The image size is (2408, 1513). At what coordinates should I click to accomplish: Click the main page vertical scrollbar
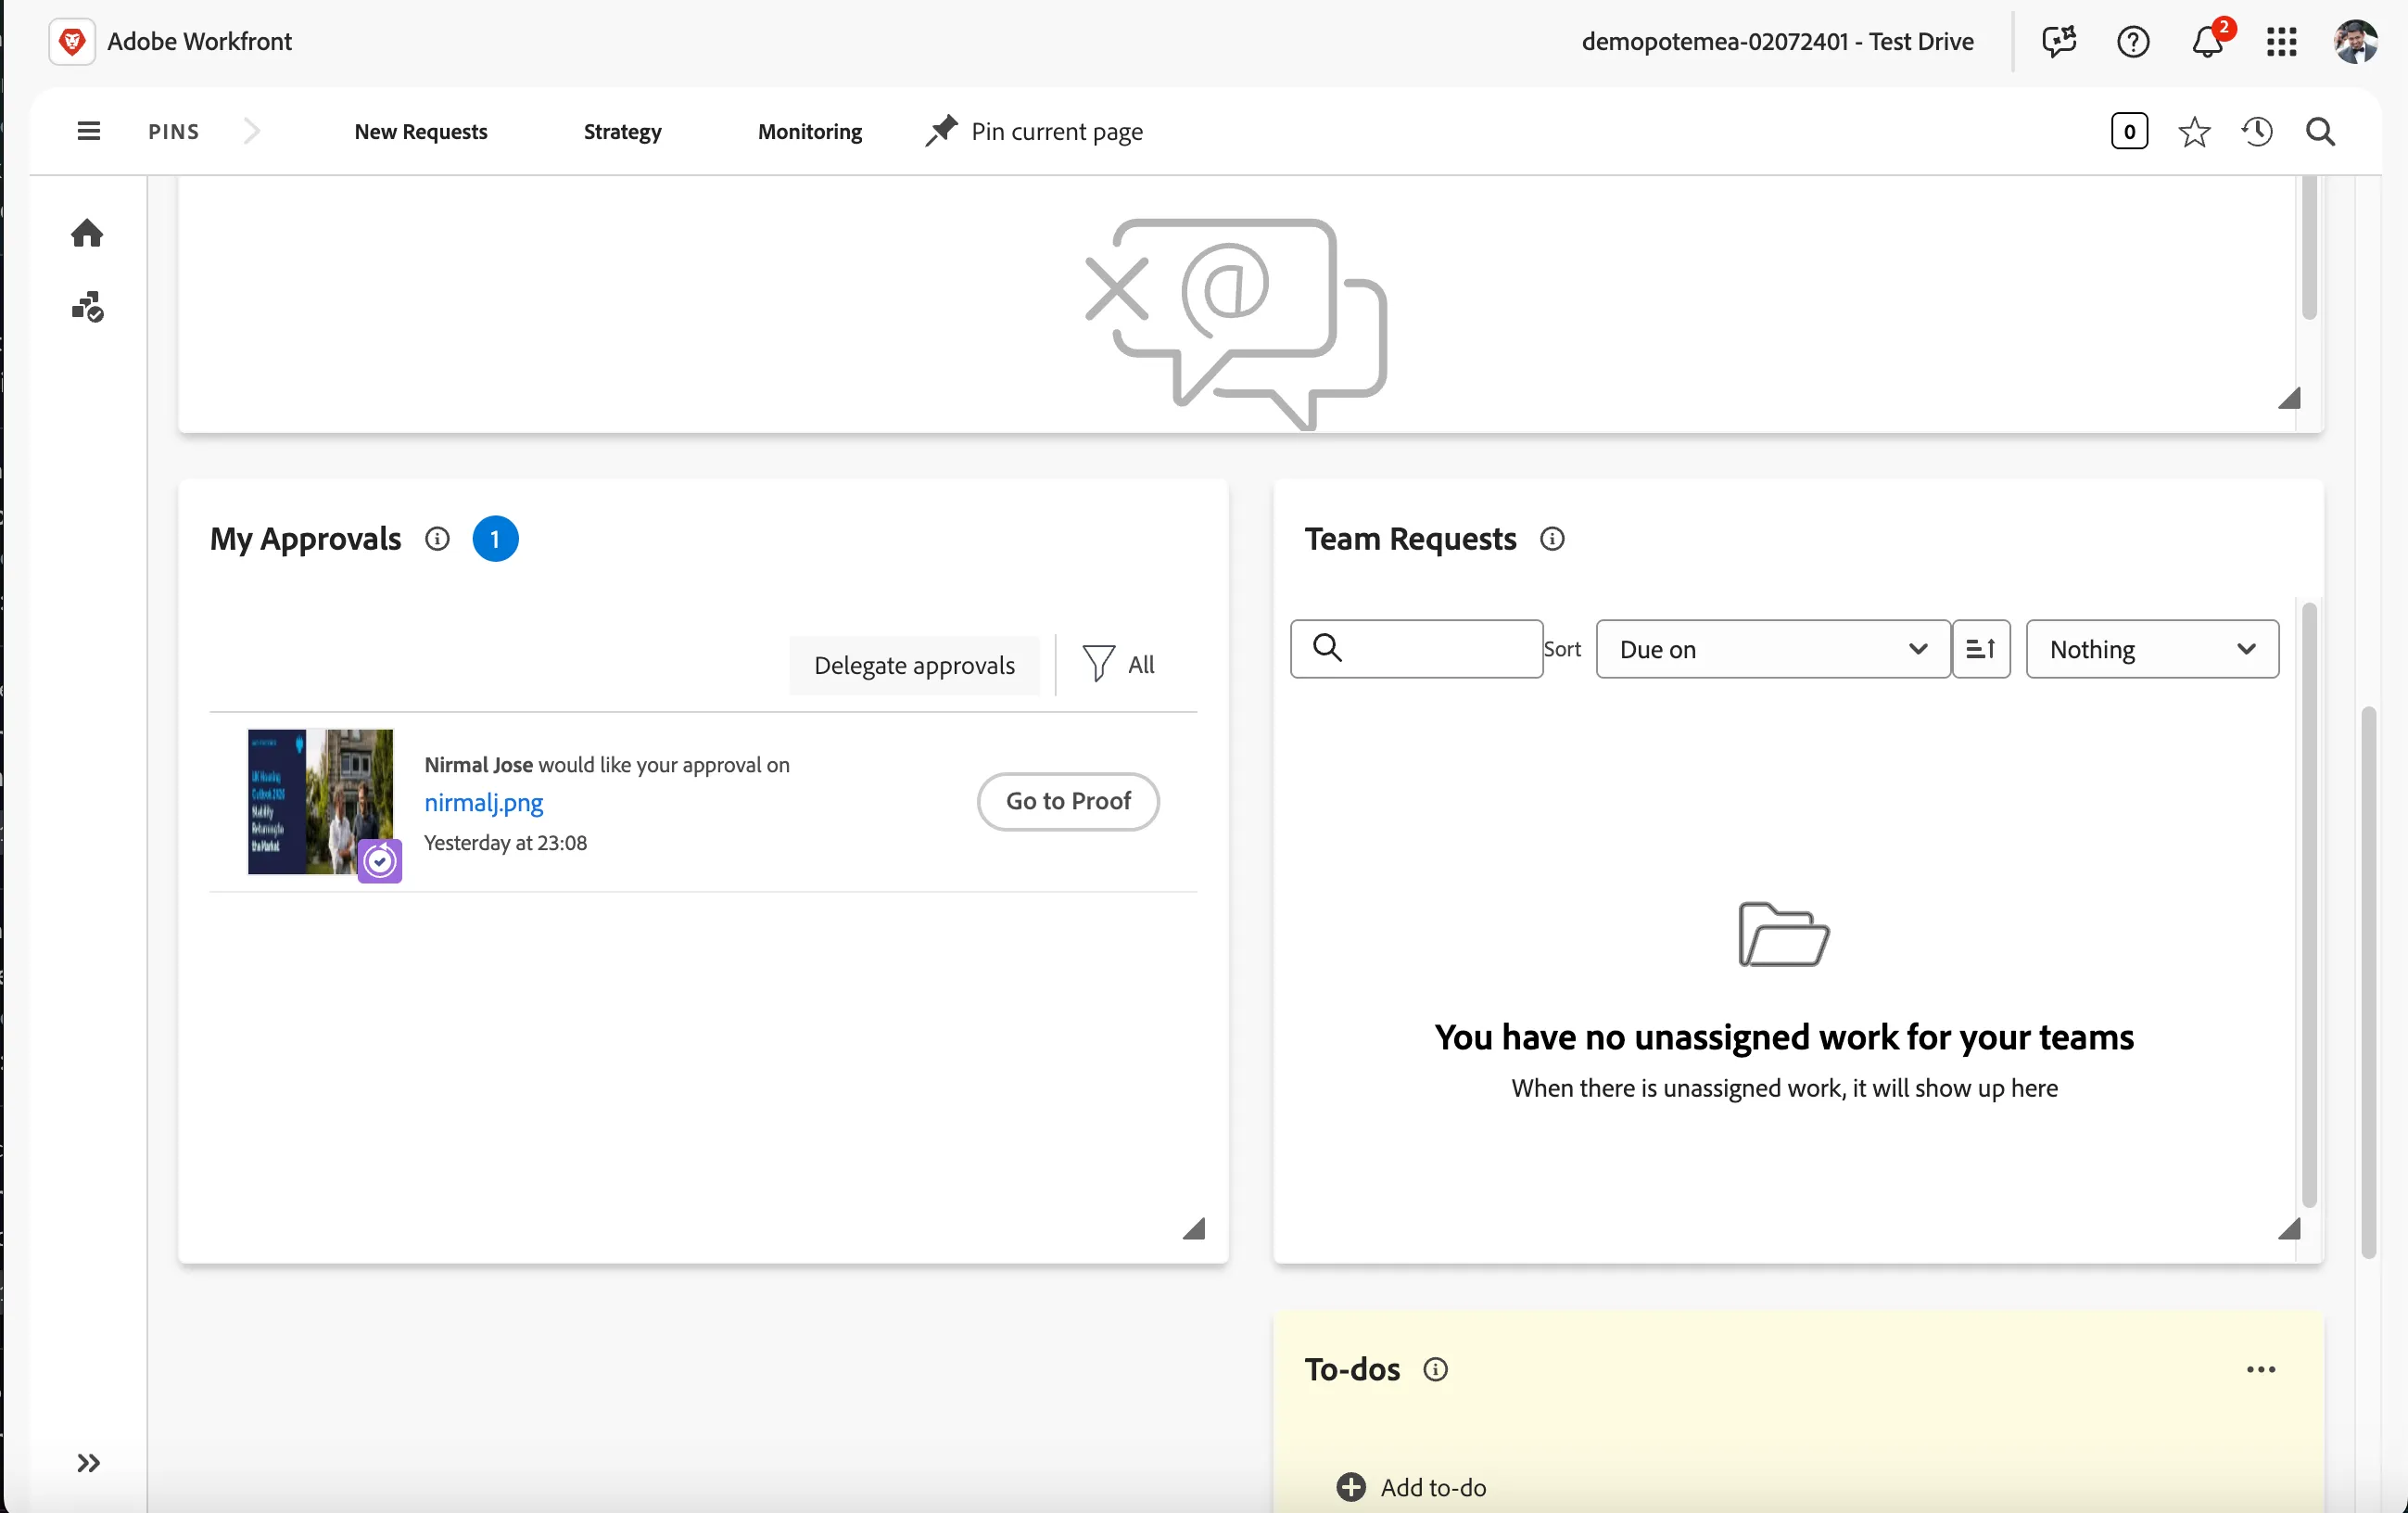pyautogui.click(x=2368, y=982)
